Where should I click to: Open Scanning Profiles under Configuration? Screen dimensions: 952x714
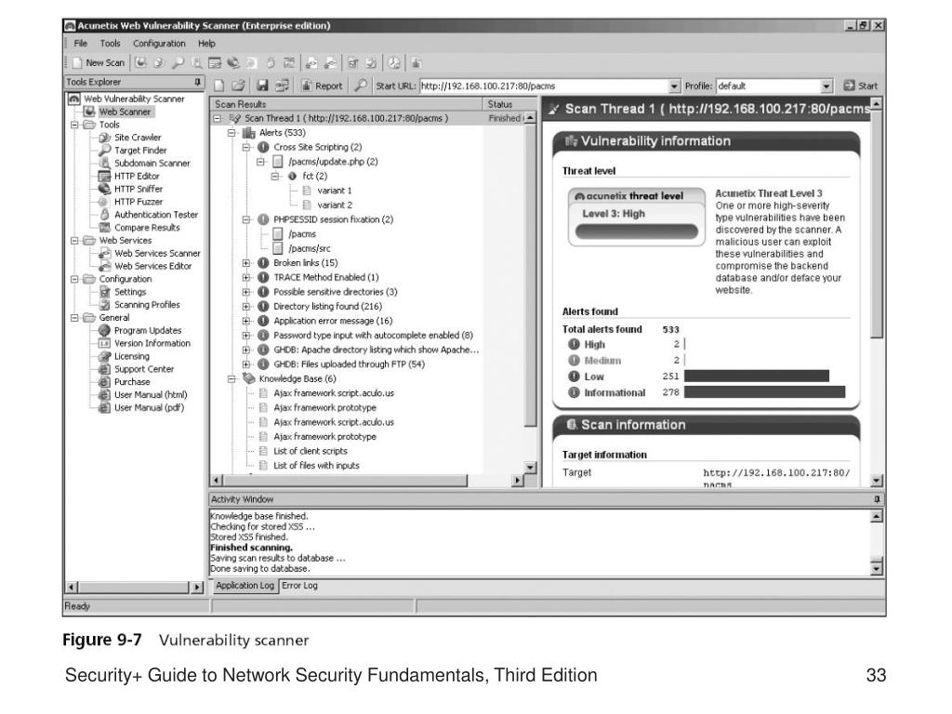pyautogui.click(x=145, y=304)
